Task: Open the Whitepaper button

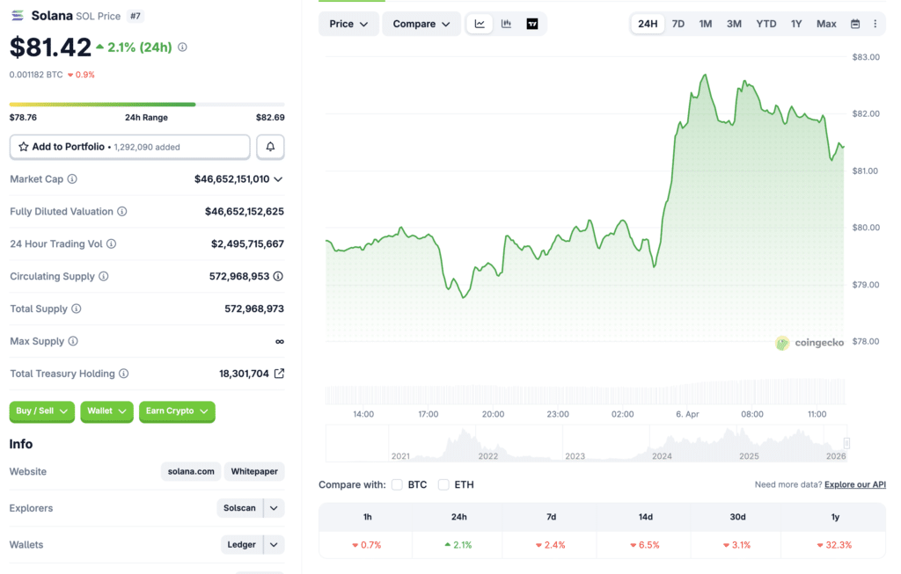Action: point(253,471)
